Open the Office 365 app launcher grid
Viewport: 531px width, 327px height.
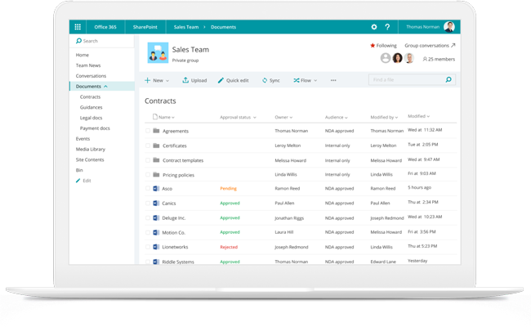(78, 27)
